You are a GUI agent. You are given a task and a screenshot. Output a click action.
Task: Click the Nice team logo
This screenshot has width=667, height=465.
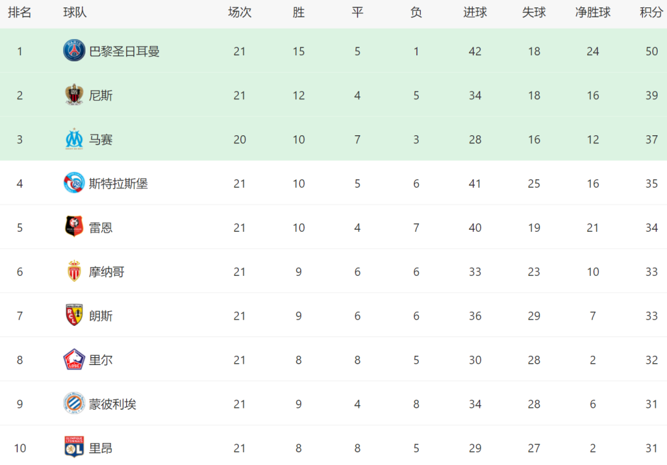pyautogui.click(x=74, y=95)
